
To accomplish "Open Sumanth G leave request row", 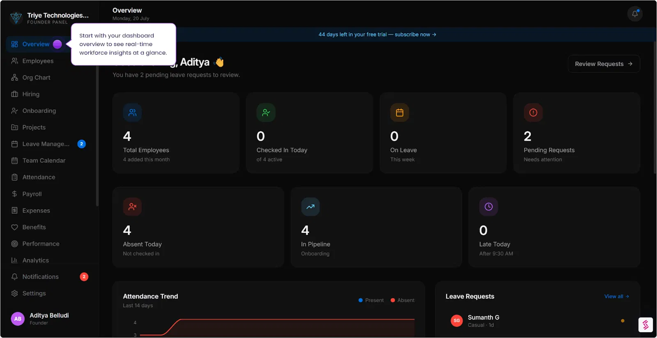I will click(x=538, y=321).
